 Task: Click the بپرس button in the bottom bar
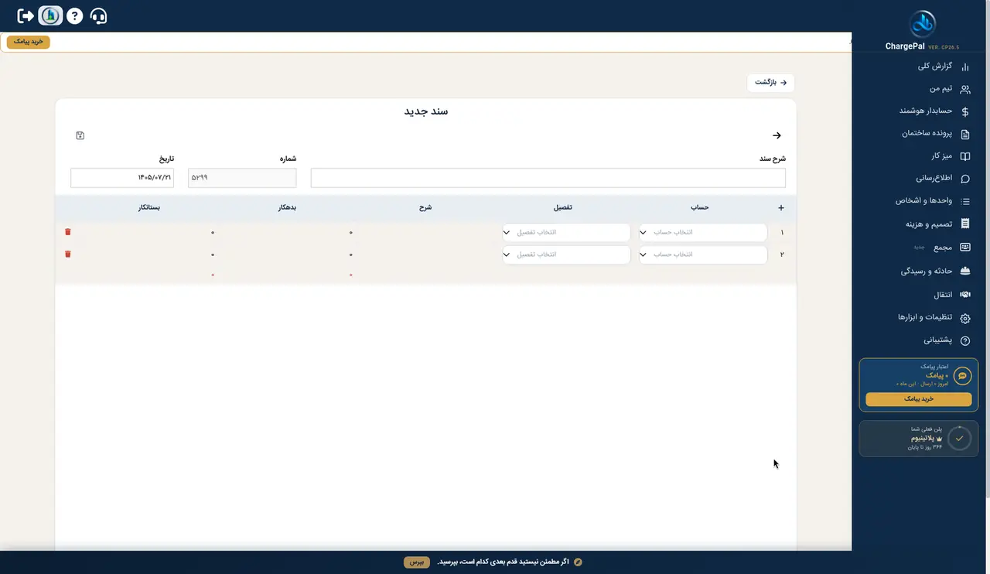click(417, 562)
